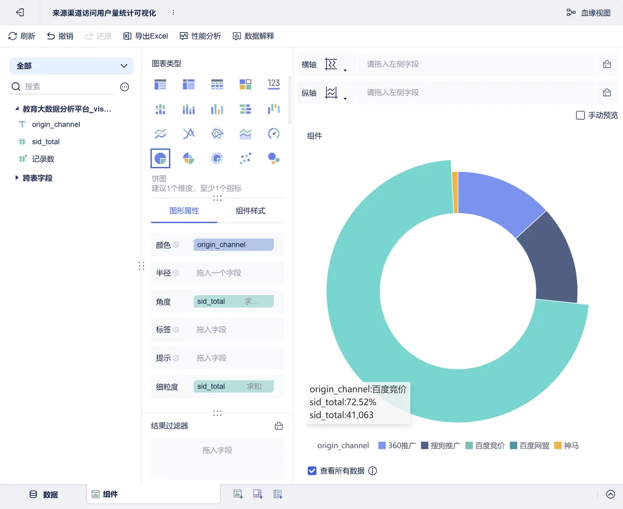The height and width of the screenshot is (509, 623).
Task: Click the gear icon next to 标签
Action: click(x=176, y=329)
